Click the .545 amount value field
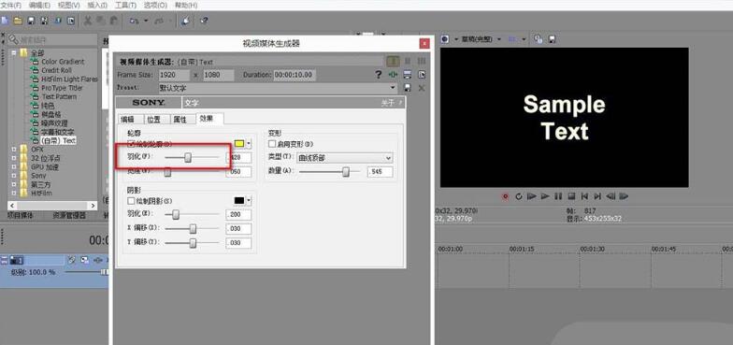The width and height of the screenshot is (733, 345). (x=380, y=172)
